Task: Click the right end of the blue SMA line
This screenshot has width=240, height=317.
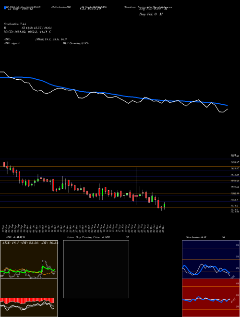Action: pyautogui.click(x=227, y=105)
